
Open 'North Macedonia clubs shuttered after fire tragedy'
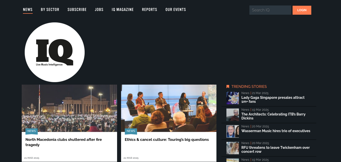pos(64,142)
